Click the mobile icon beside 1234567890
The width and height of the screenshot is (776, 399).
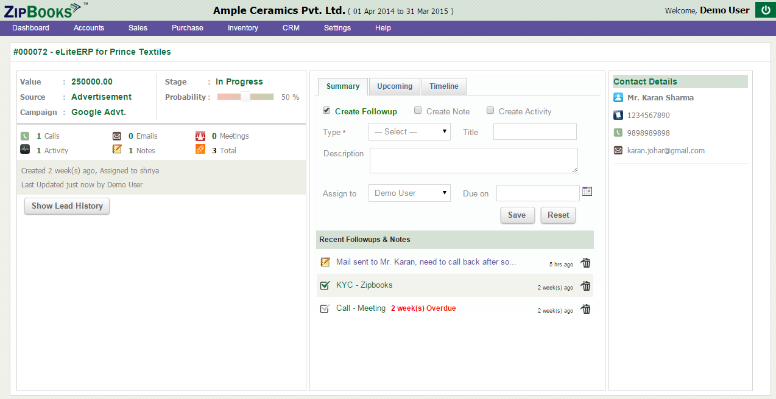point(618,115)
